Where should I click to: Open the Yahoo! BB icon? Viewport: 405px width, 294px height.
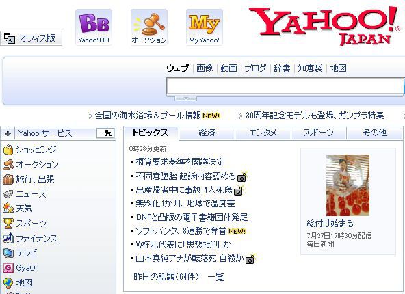tap(94, 27)
